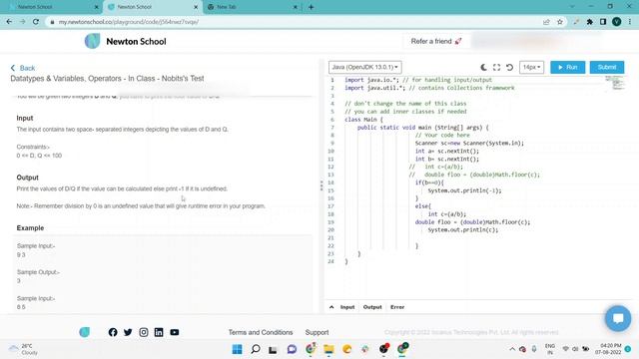This screenshot has height=359, width=639.
Task: Click the code minimap preview
Action: [x=615, y=83]
